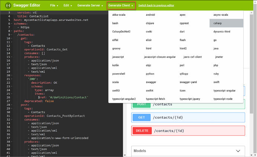Viewport: 257px width, 157px height.
Task: Choose dart client generator
Action: [182, 32]
